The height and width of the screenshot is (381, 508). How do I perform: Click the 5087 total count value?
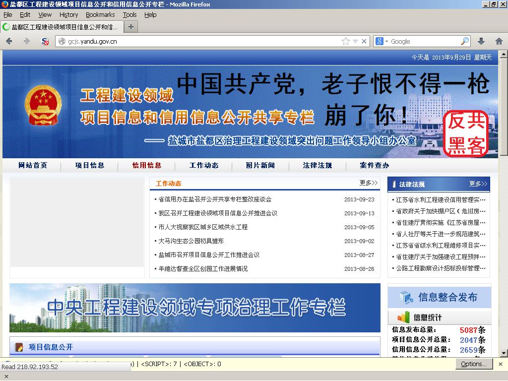(469, 330)
